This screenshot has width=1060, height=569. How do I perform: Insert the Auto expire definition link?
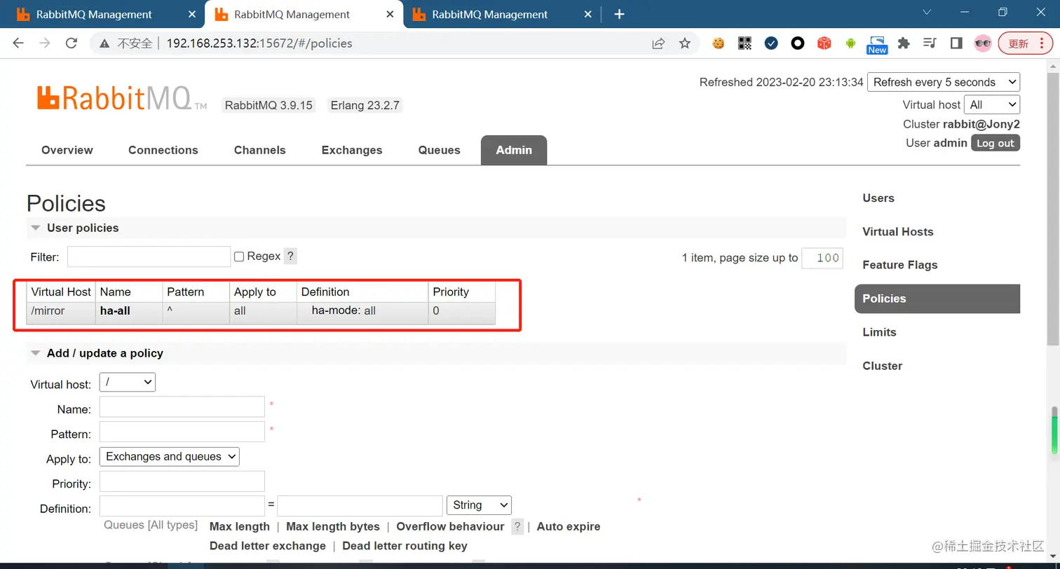point(569,527)
